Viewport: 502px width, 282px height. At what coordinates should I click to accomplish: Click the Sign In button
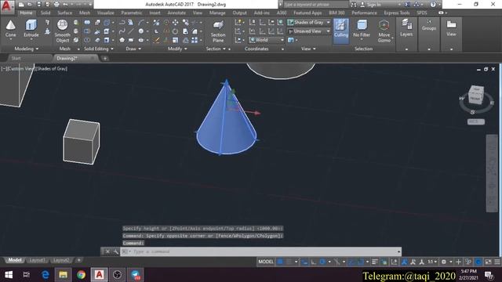pyautogui.click(x=373, y=5)
